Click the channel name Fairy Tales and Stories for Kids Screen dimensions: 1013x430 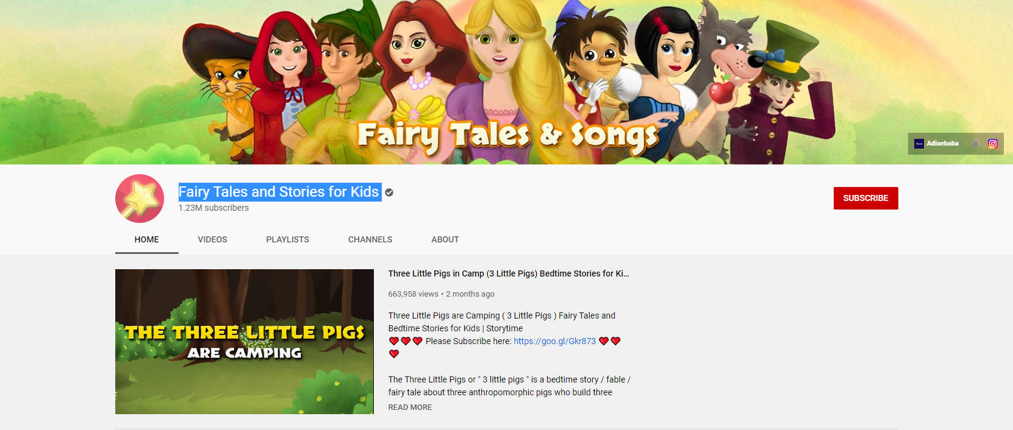pos(279,192)
